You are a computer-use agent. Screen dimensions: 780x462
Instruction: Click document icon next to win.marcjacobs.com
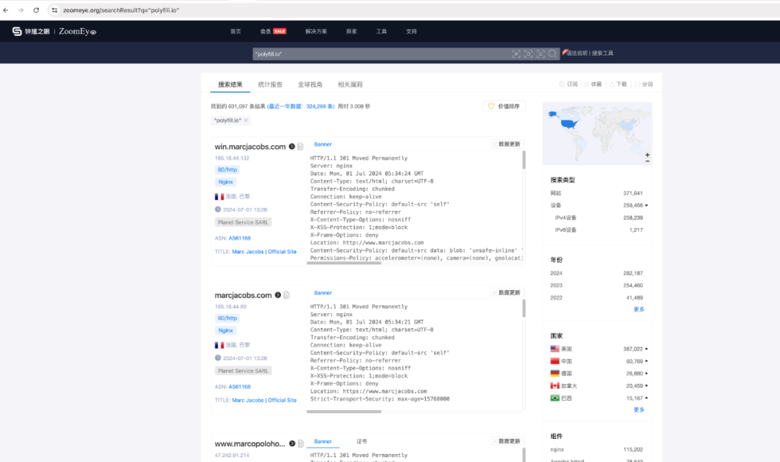tap(300, 147)
